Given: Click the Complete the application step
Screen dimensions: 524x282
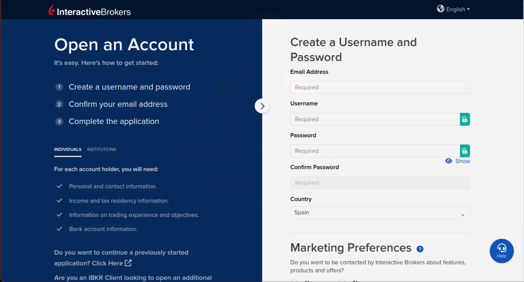Looking at the screenshot, I should 114,122.
